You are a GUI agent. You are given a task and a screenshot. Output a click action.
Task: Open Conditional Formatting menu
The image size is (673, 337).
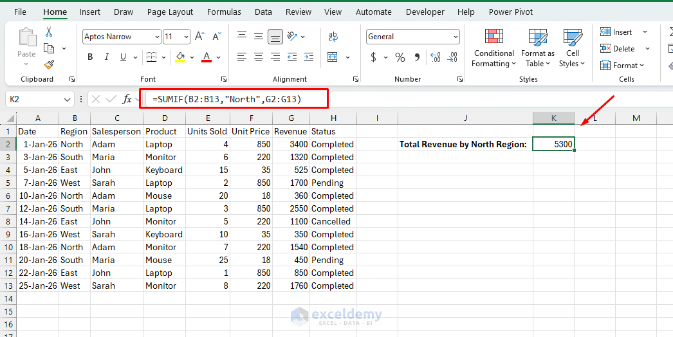[494, 48]
